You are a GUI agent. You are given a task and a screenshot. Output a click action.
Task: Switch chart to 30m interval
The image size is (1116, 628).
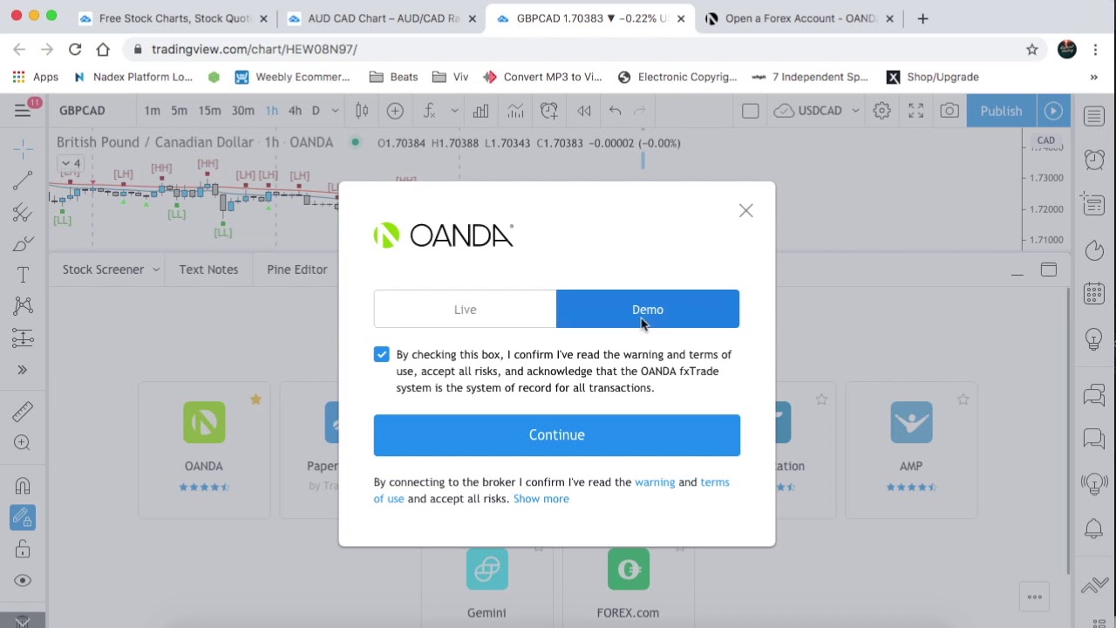pyautogui.click(x=242, y=111)
